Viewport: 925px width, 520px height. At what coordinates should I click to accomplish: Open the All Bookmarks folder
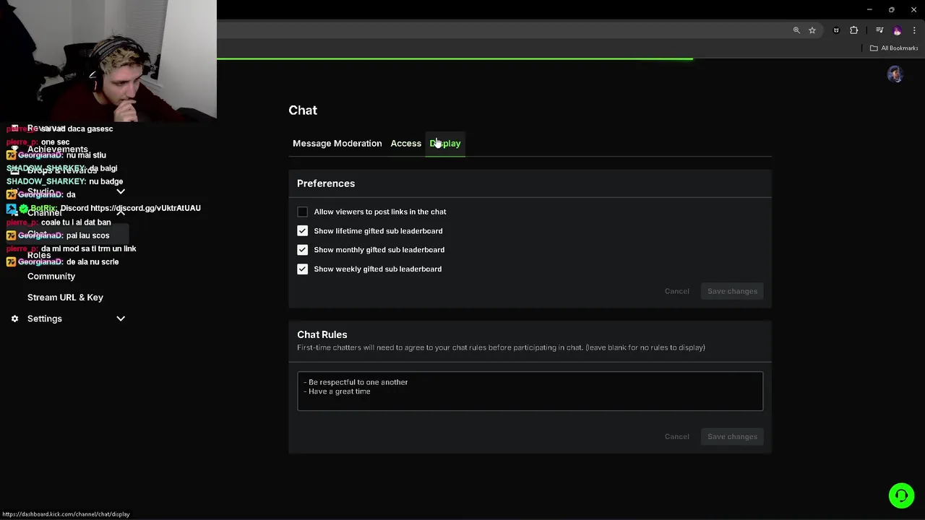point(894,48)
